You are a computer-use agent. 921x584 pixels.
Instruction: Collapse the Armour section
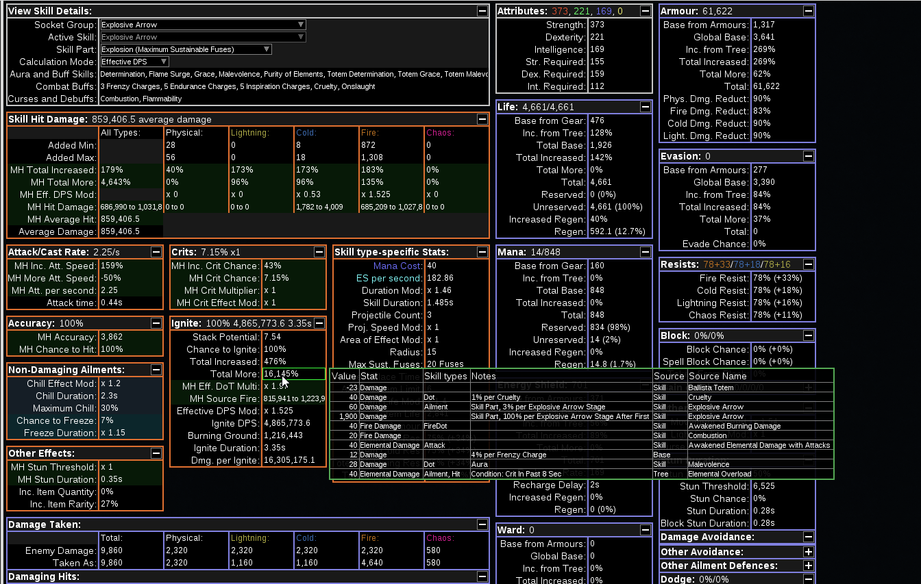point(809,11)
